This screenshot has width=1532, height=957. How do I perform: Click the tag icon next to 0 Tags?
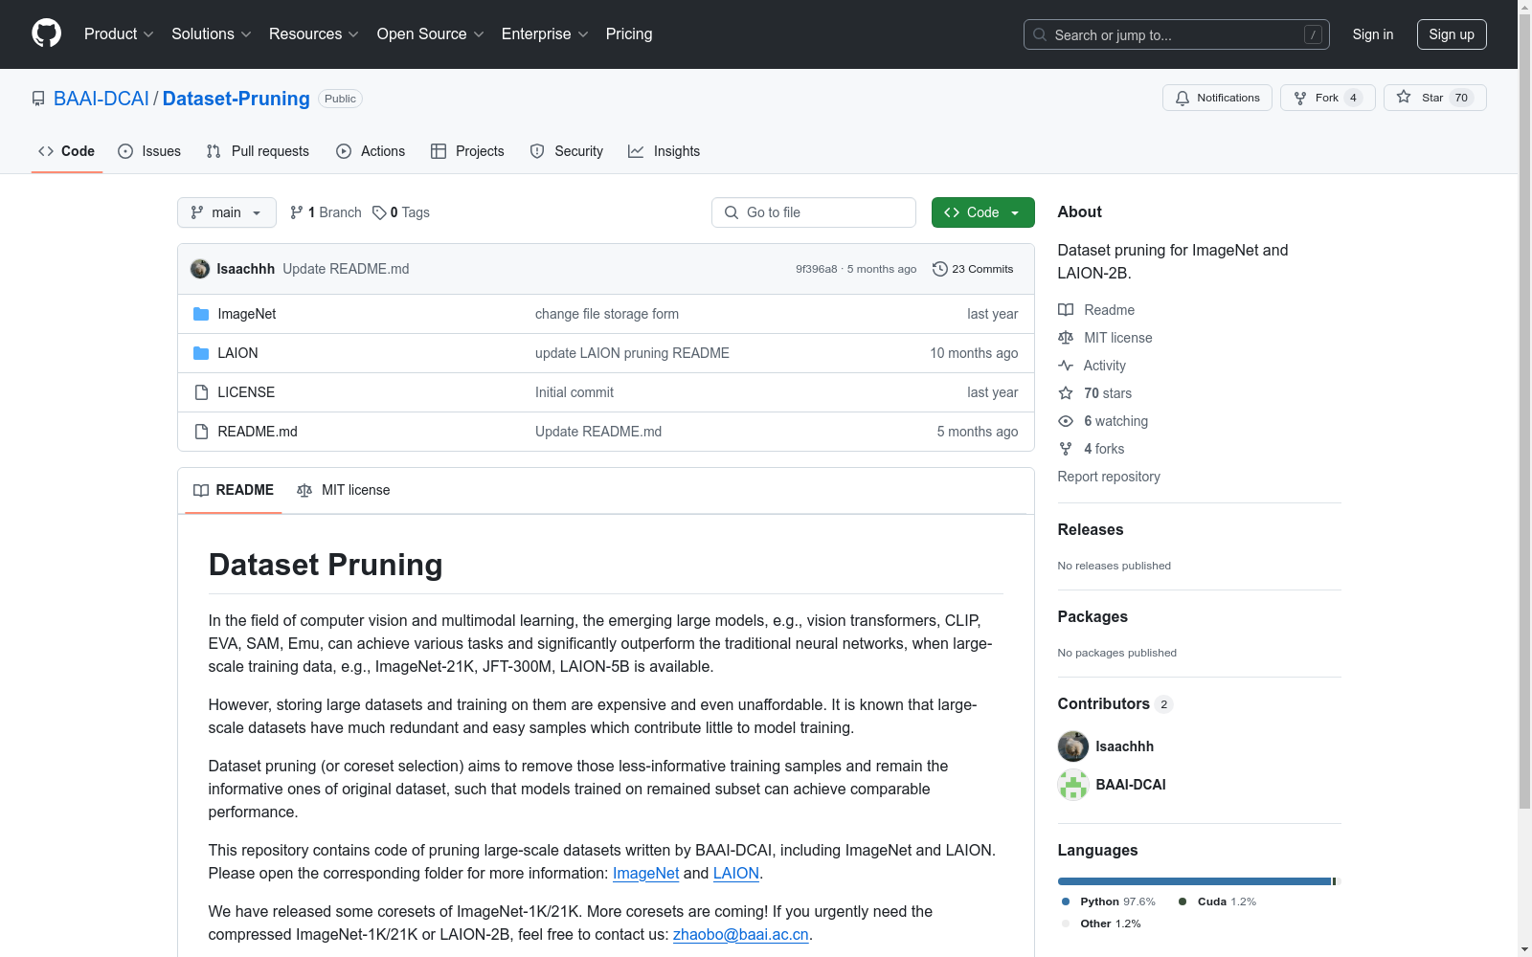click(x=379, y=212)
